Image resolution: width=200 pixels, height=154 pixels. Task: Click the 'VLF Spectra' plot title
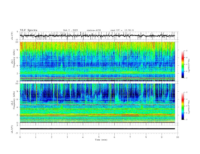[29, 30]
